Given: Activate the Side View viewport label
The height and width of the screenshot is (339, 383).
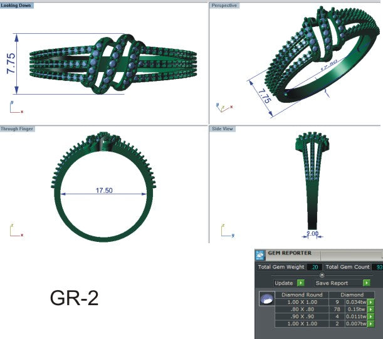Looking at the screenshot, I should coord(223,128).
